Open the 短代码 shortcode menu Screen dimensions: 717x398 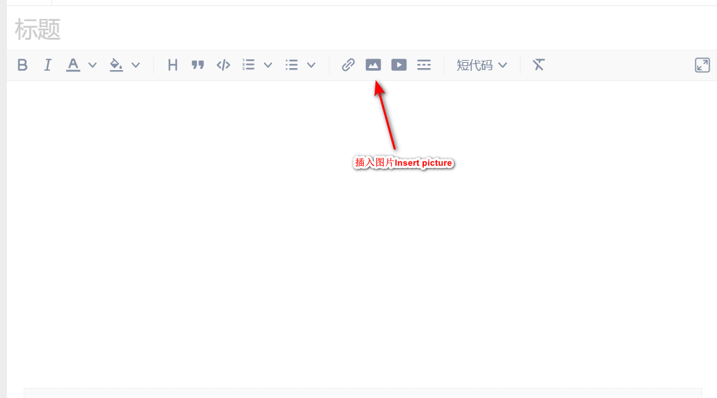[x=481, y=65]
